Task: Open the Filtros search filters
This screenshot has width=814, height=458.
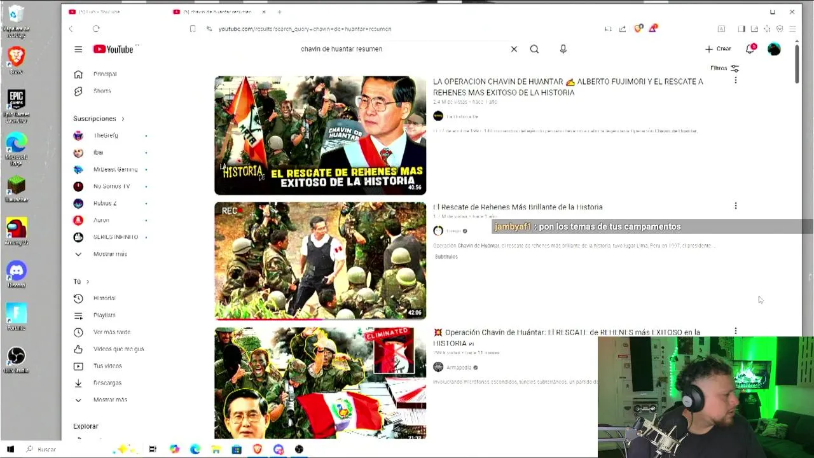Action: pyautogui.click(x=724, y=68)
